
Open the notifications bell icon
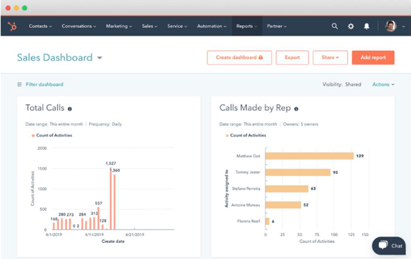367,26
